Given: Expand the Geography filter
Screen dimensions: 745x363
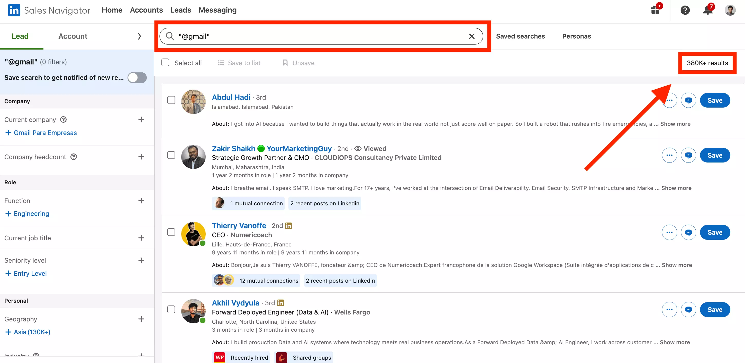Looking at the screenshot, I should [141, 319].
